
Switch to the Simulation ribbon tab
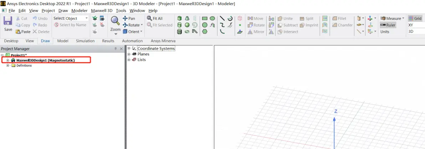pos(85,41)
